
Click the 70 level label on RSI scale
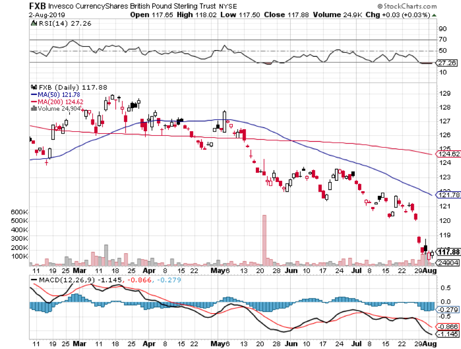coord(443,39)
